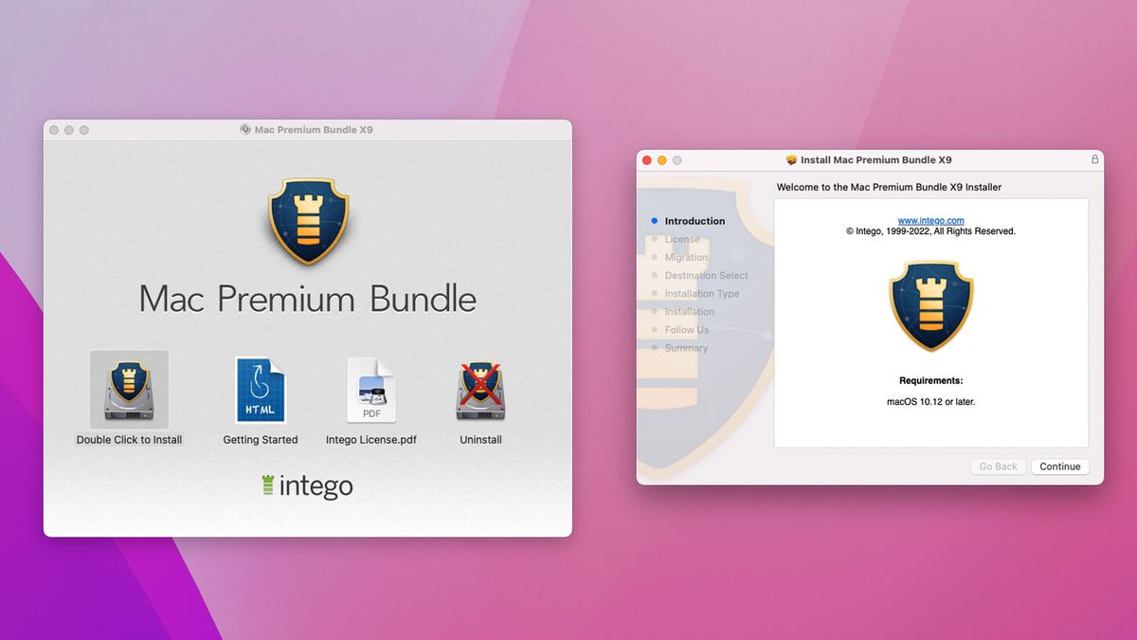Click the Intego shield logo above Mac Premium Bundle

pos(307,220)
